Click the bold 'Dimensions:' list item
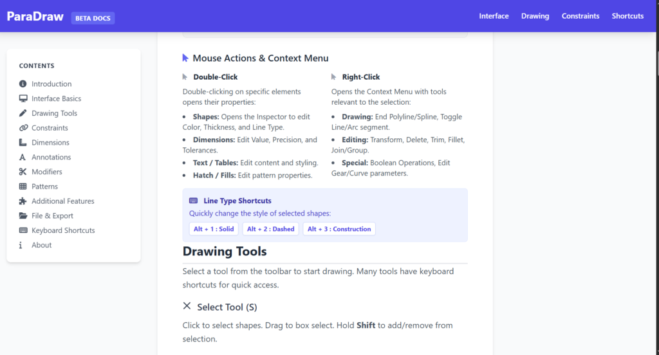Viewport: 659px width, 355px height. [214, 140]
